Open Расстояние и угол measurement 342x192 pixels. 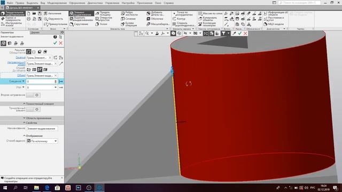pyautogui.click(x=274, y=19)
